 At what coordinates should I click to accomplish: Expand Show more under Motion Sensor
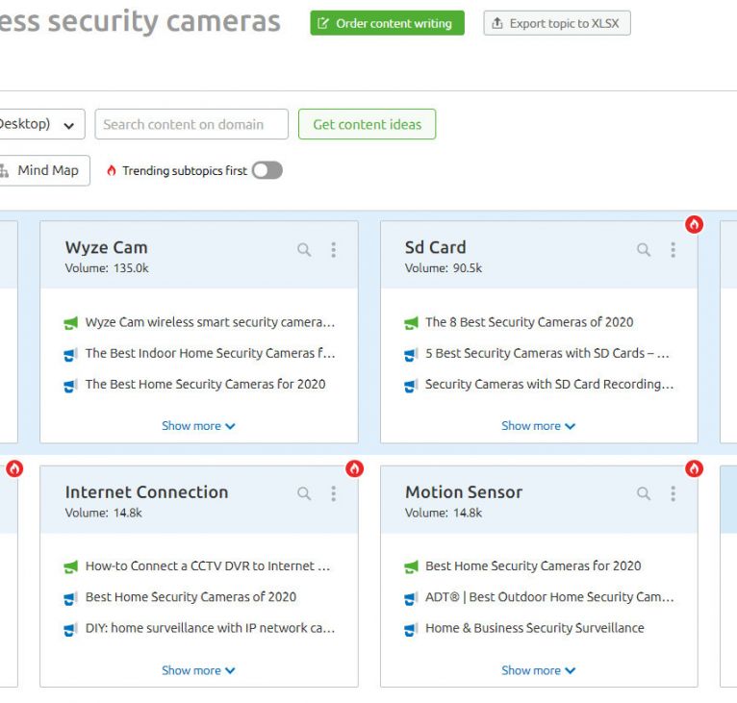coord(538,670)
